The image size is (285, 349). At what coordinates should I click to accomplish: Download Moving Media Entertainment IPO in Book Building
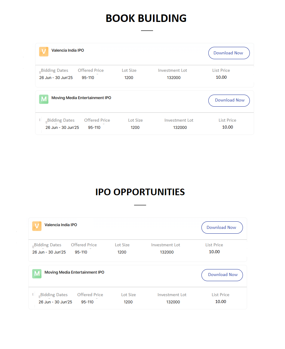point(229,101)
